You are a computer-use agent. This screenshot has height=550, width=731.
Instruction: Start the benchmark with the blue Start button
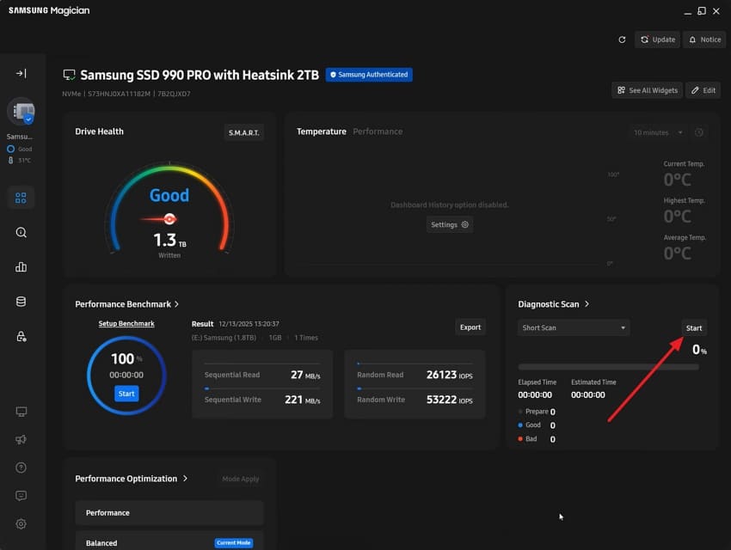126,394
